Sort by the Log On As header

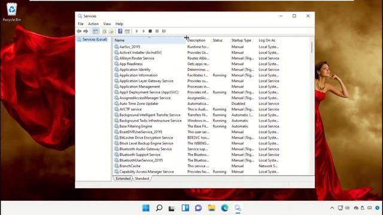point(269,40)
